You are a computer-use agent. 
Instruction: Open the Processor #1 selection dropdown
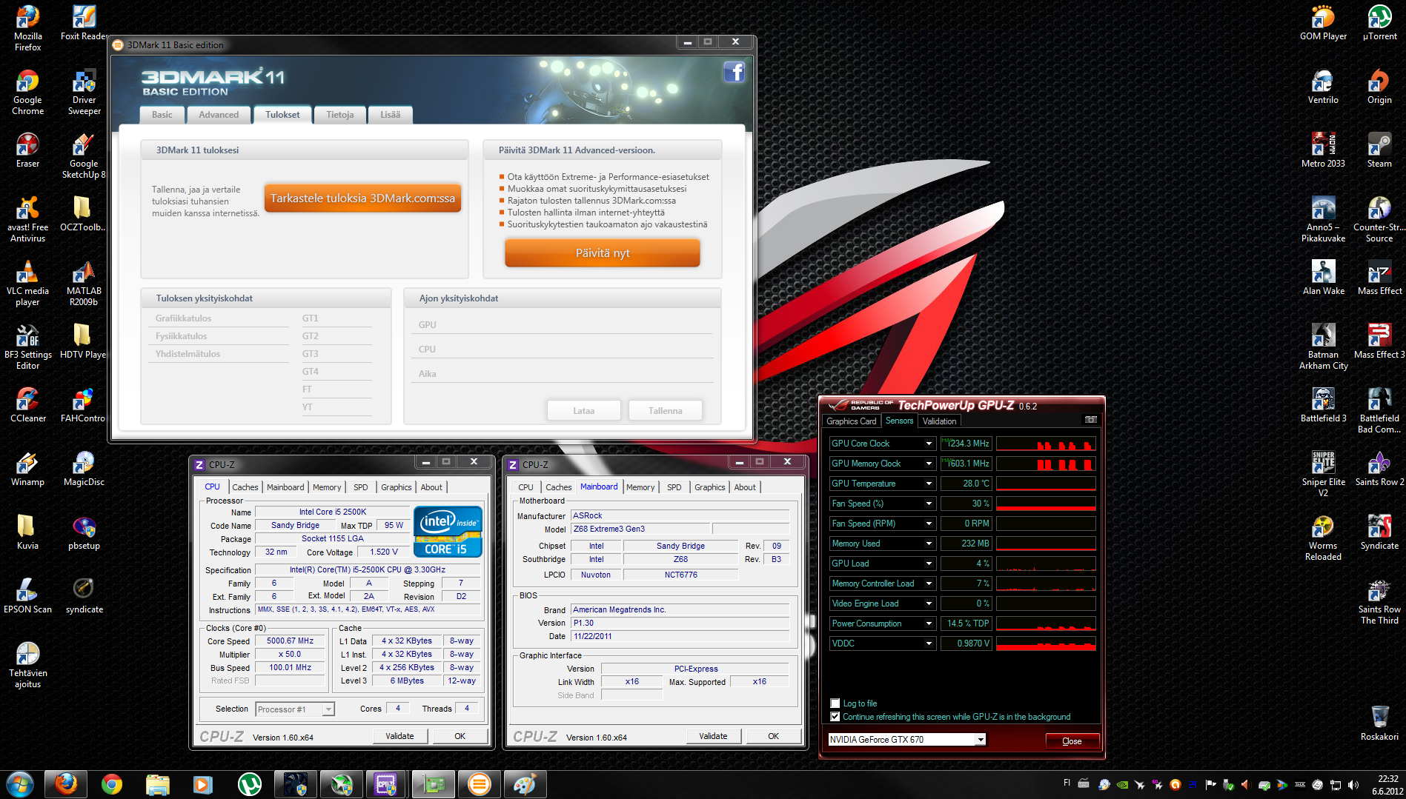click(295, 709)
